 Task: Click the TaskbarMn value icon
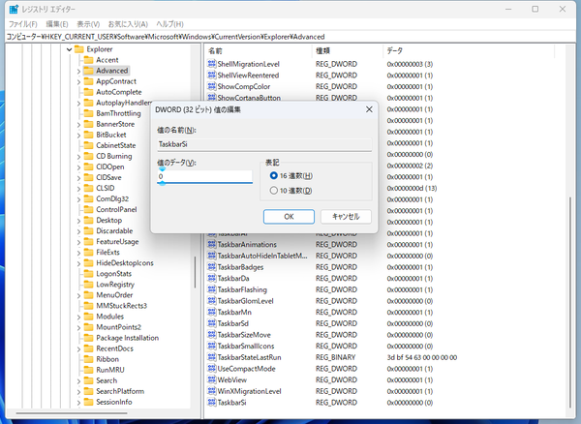tap(211, 312)
